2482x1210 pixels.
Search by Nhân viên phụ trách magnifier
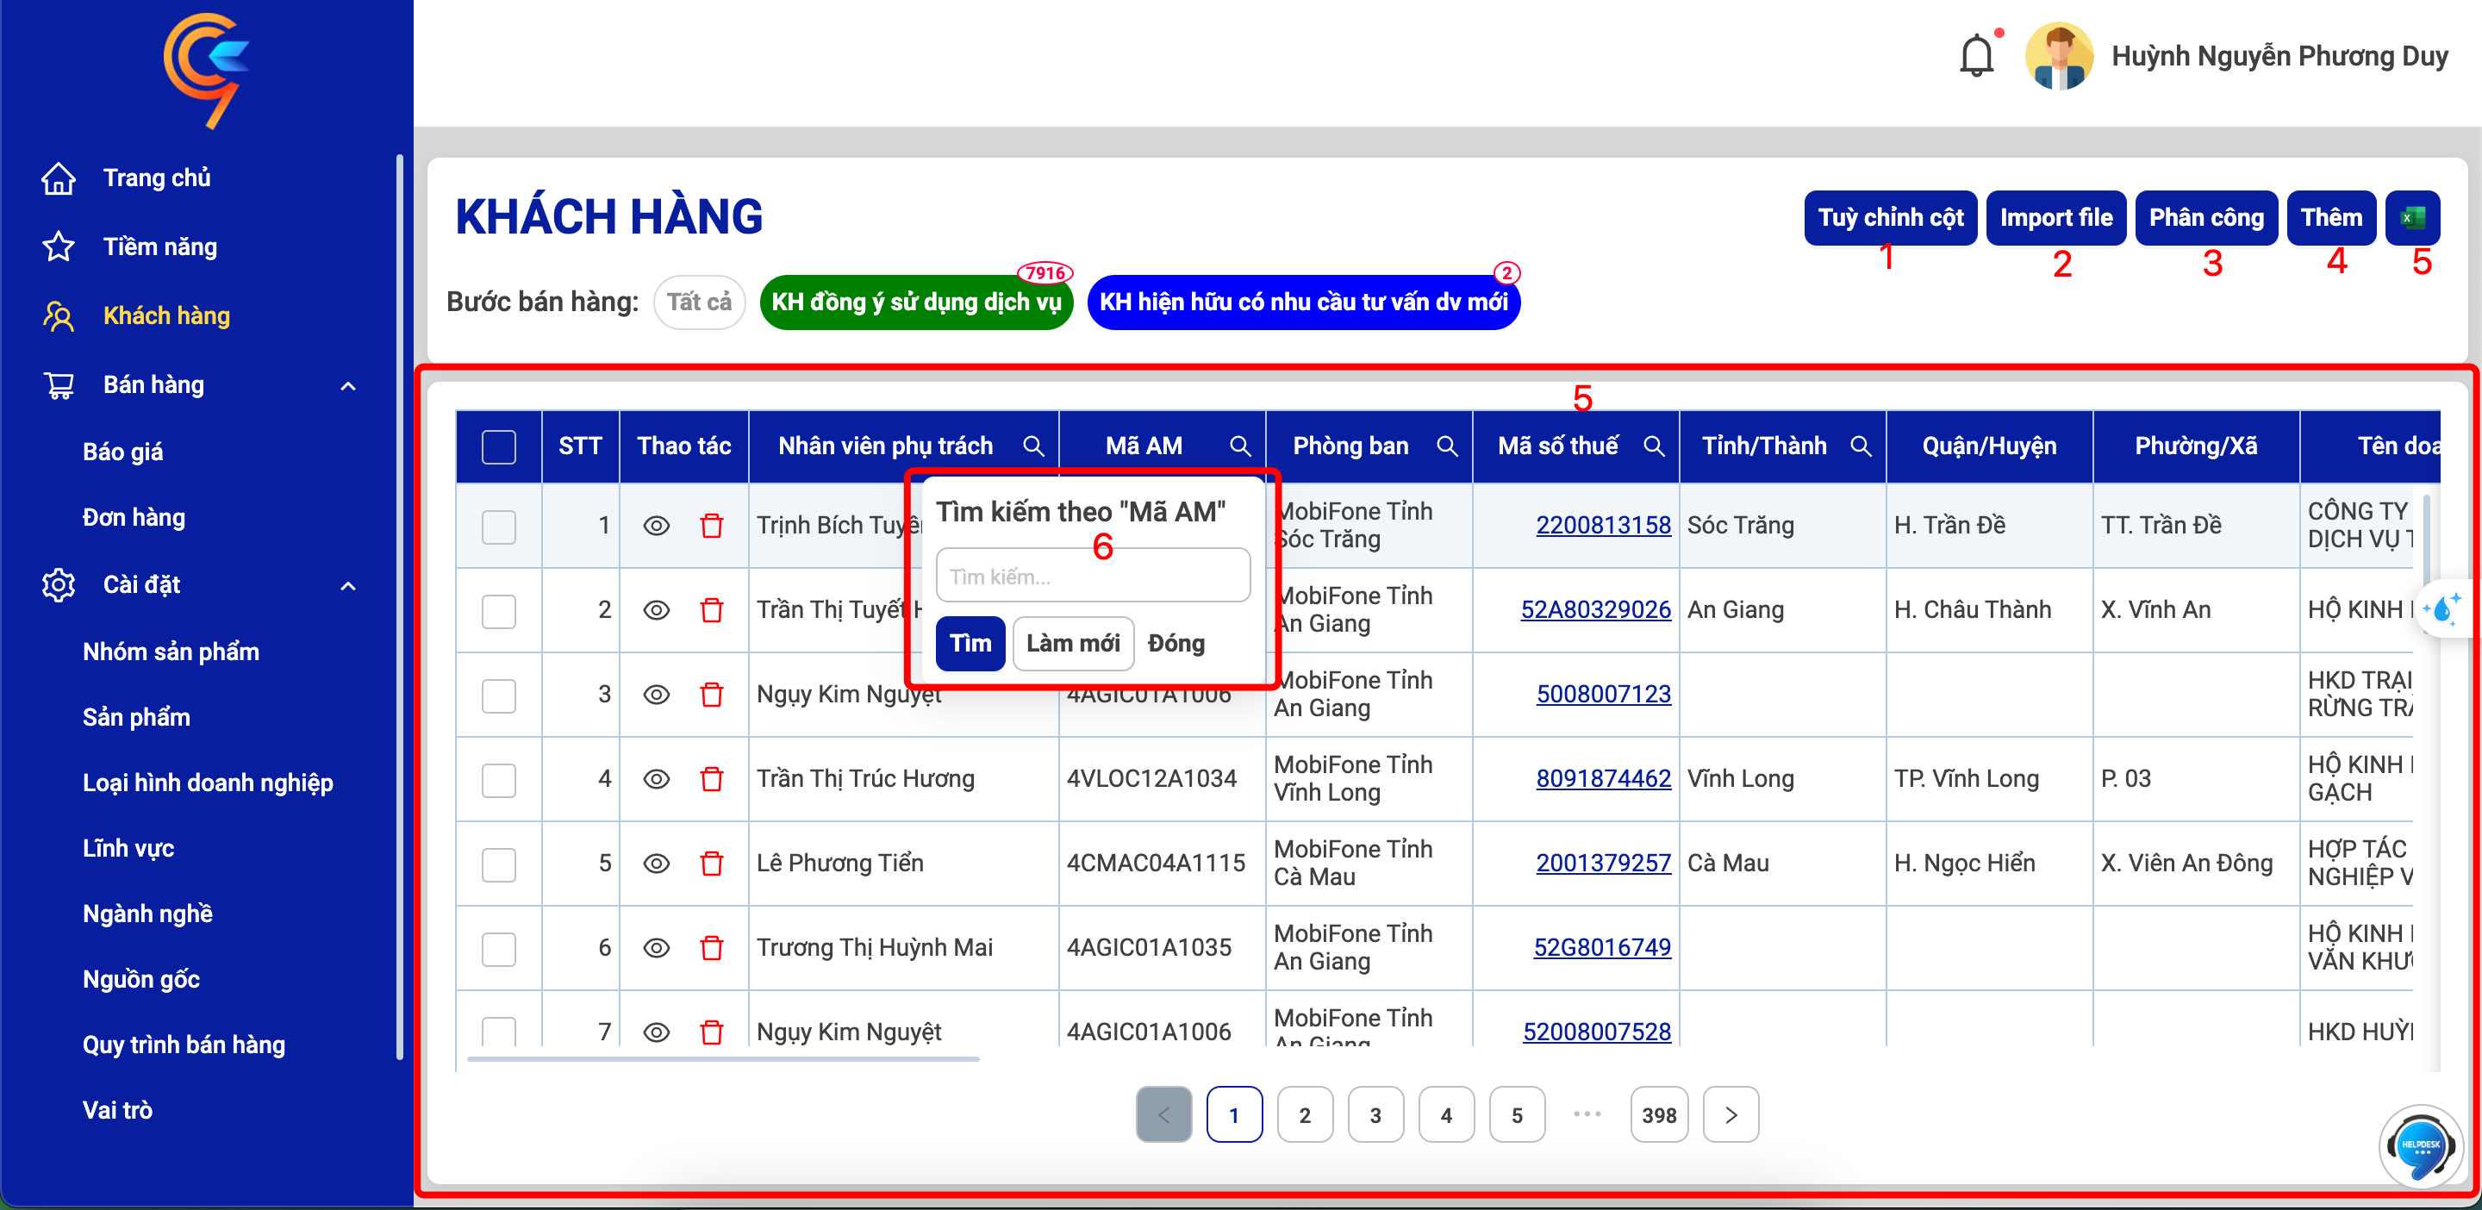pos(1033,446)
